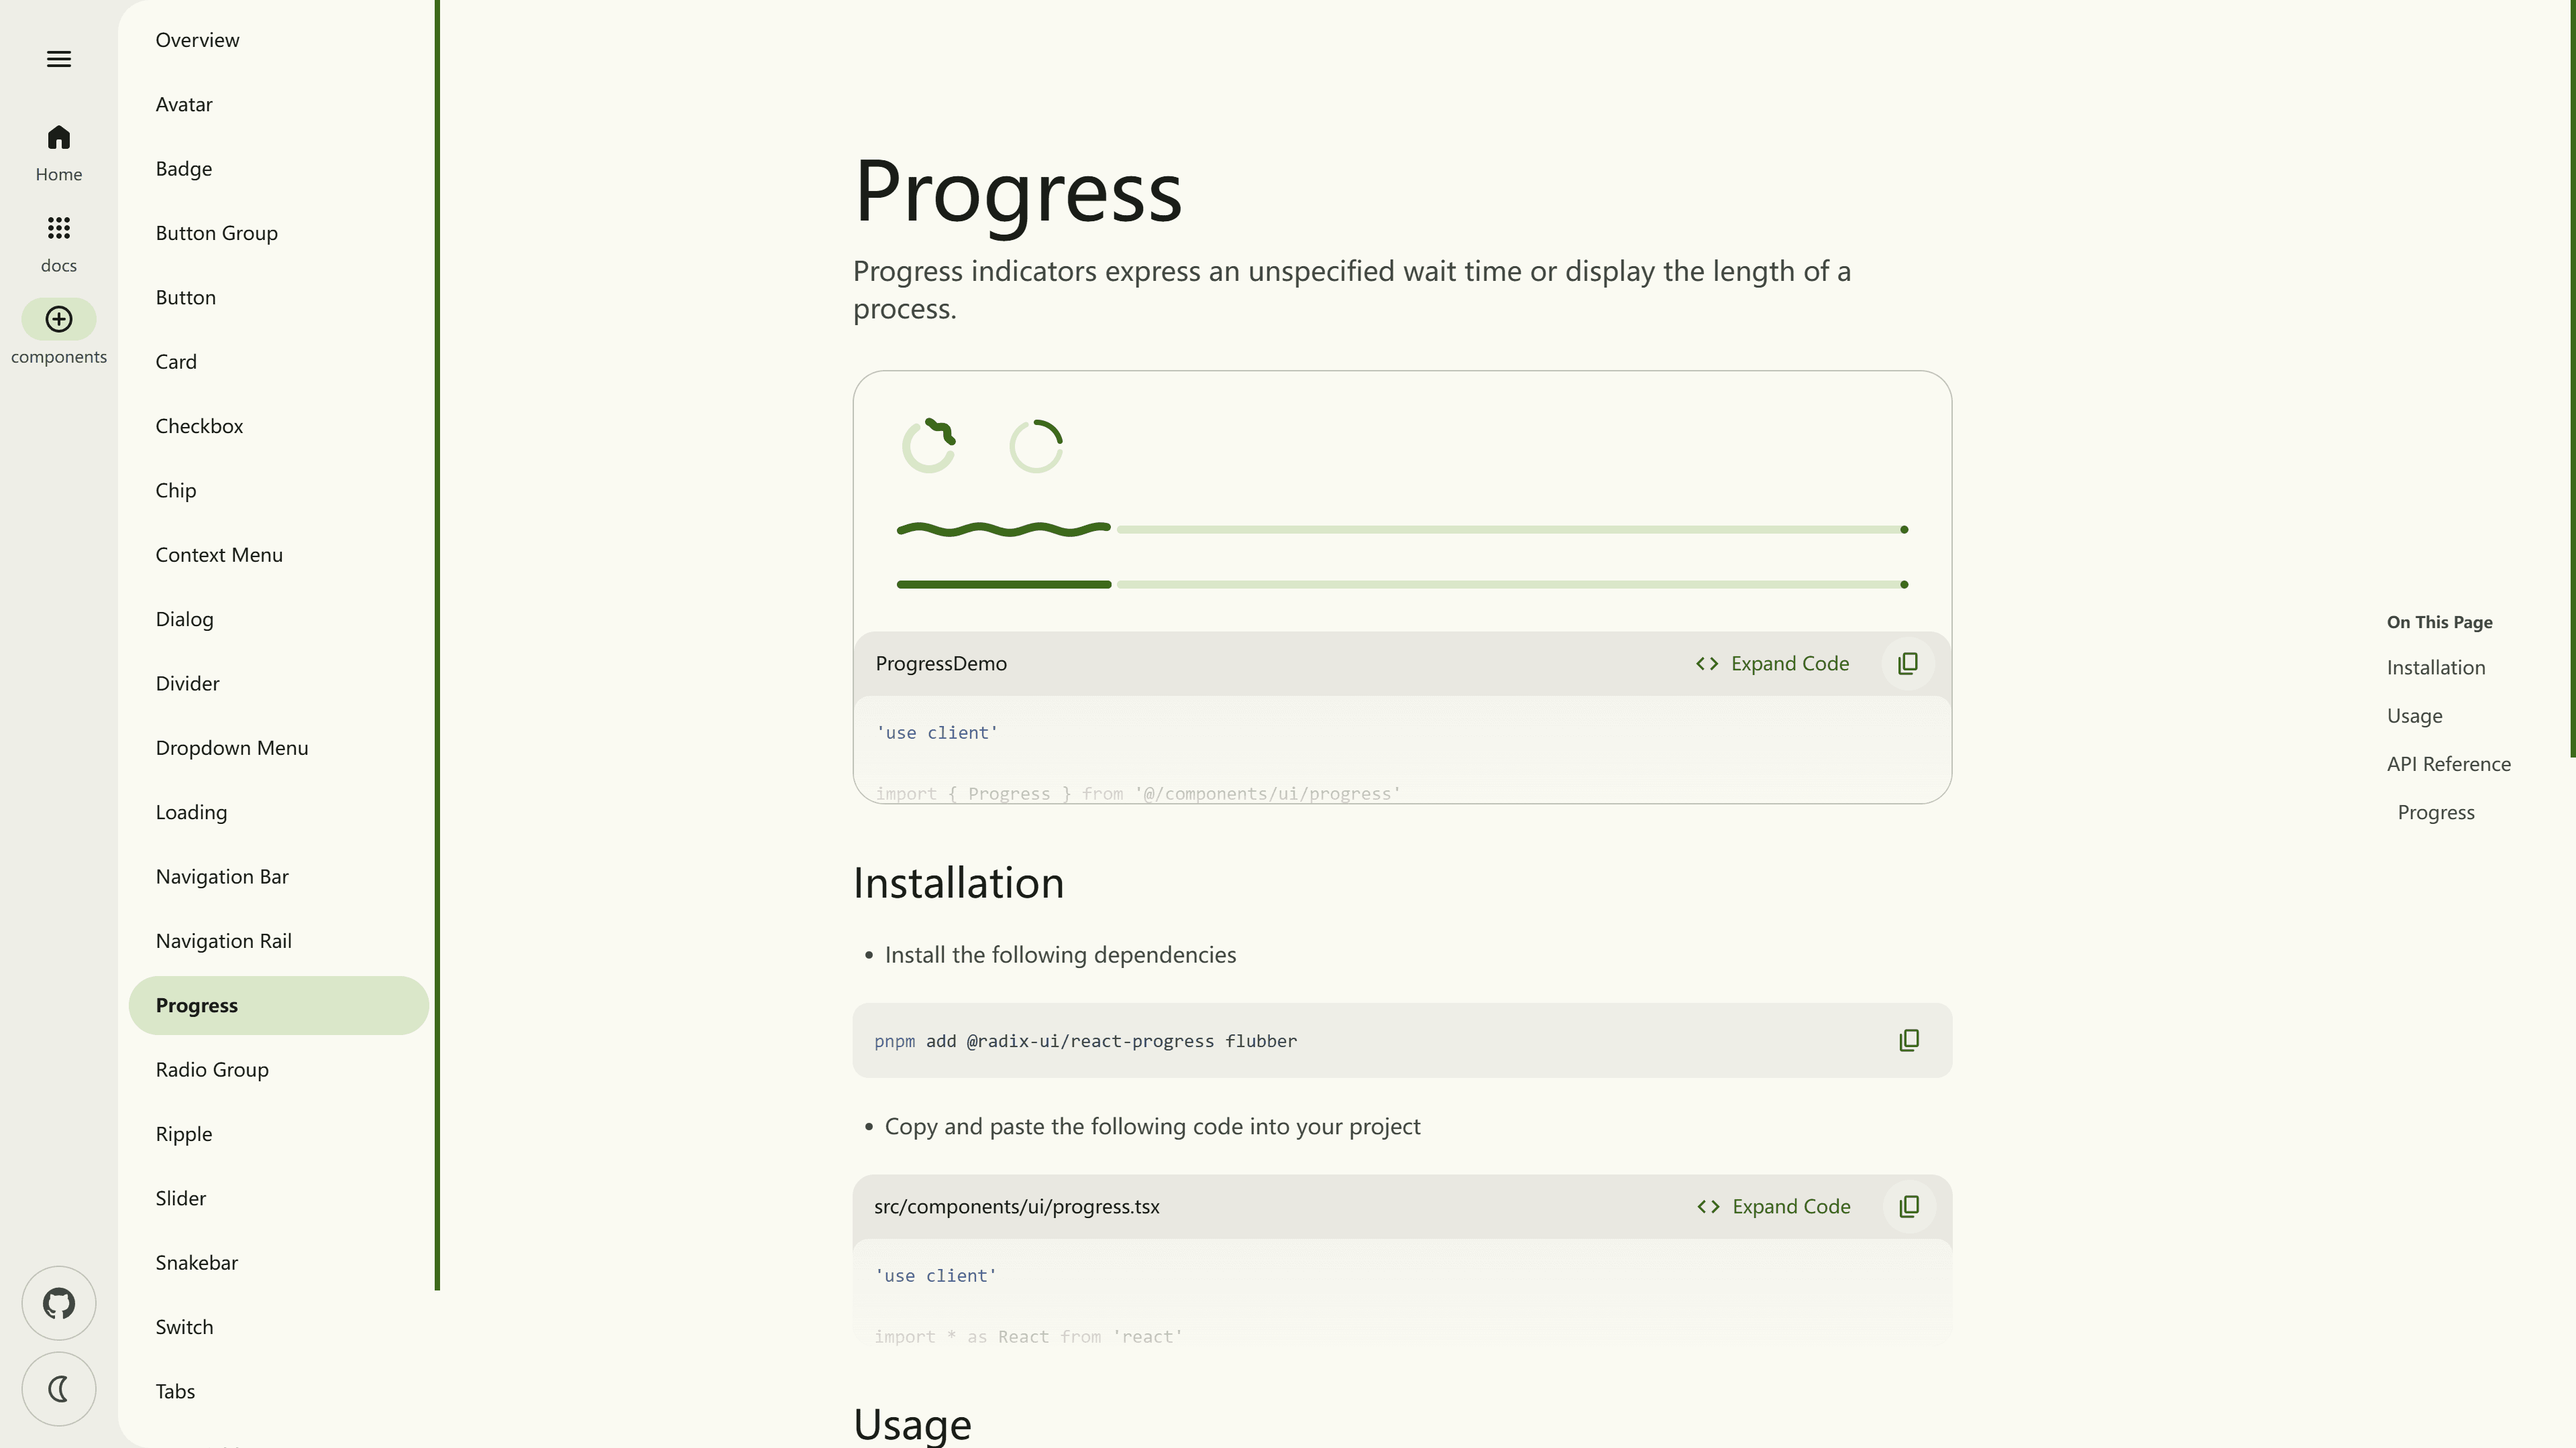Select Switch in the component list
This screenshot has width=2576, height=1448.
[184, 1327]
